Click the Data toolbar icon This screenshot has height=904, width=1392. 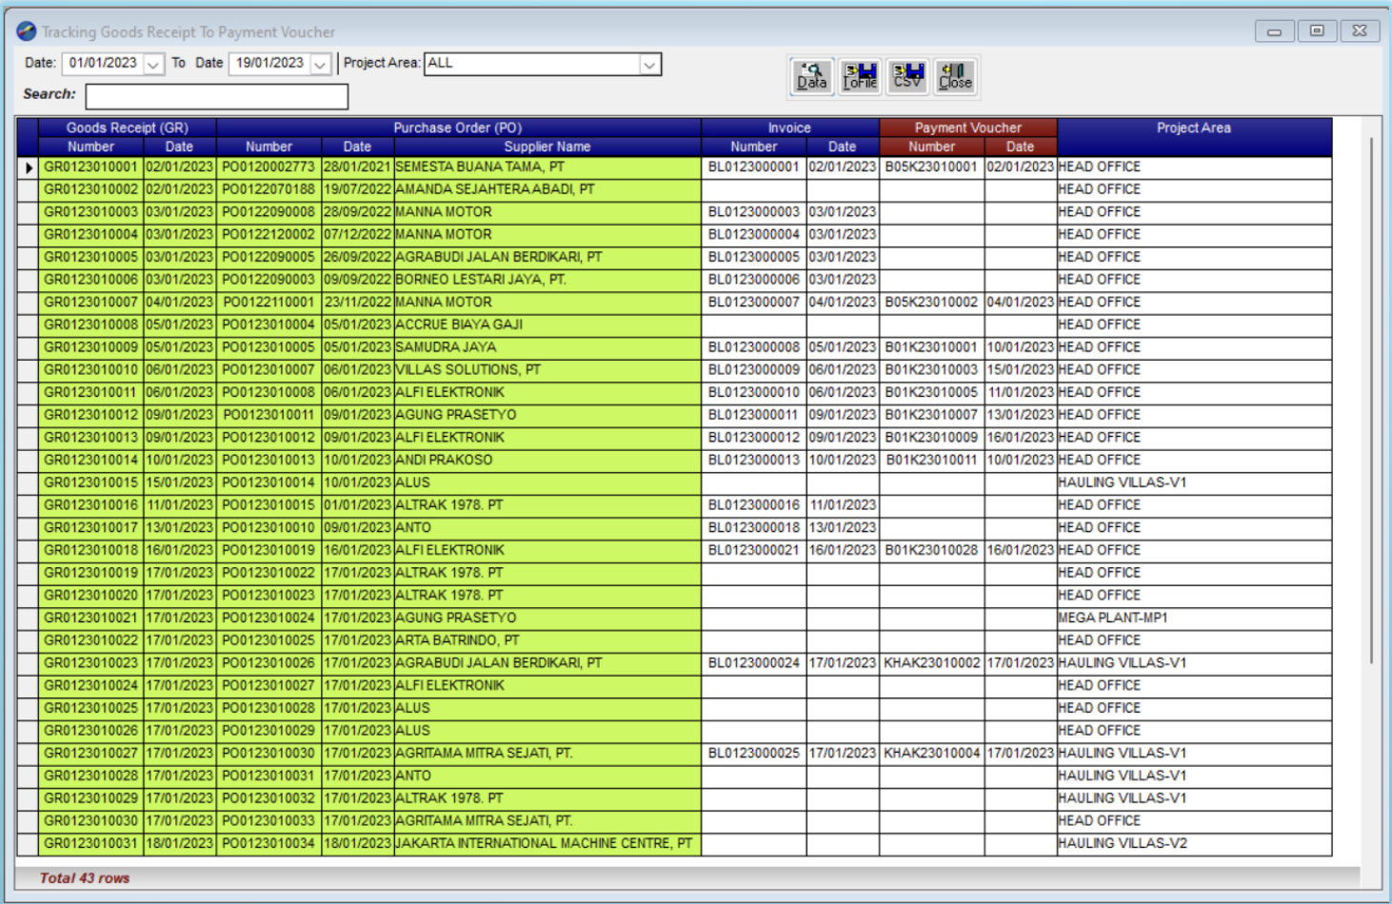click(x=812, y=76)
